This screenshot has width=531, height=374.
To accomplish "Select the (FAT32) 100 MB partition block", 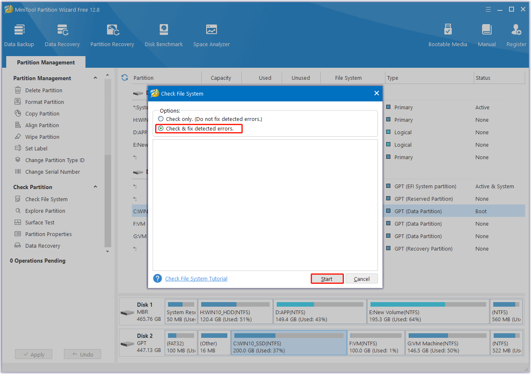I will click(181, 343).
